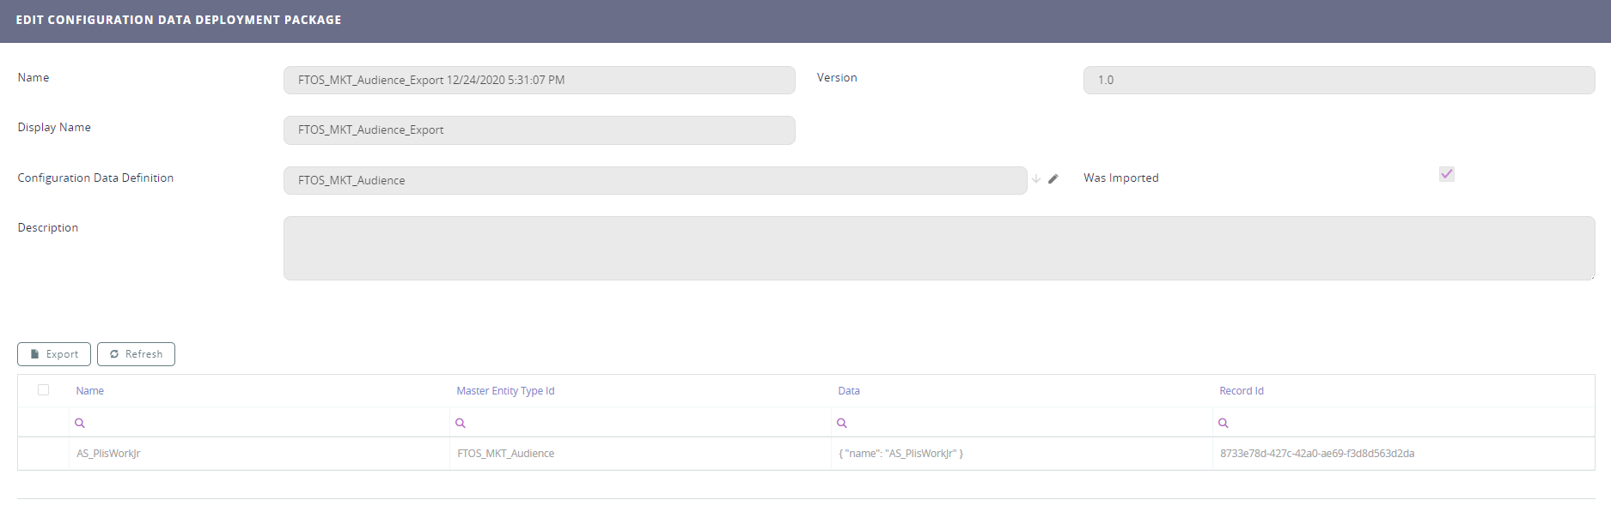This screenshot has width=1611, height=512.
Task: Click inside the Description text area
Action: [938, 248]
